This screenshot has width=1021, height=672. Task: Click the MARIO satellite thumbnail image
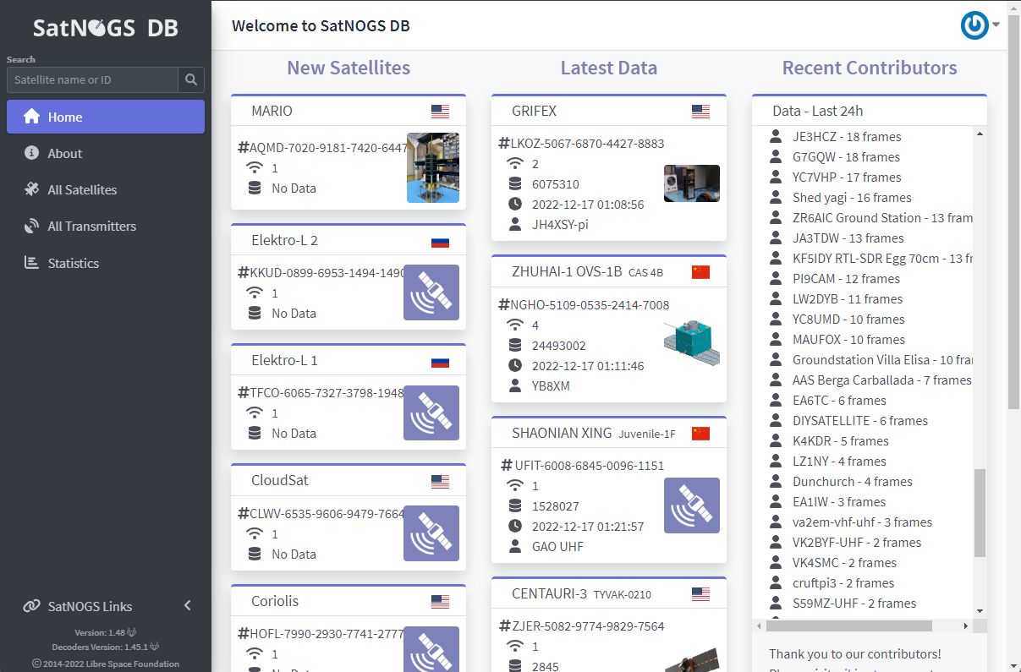point(432,167)
